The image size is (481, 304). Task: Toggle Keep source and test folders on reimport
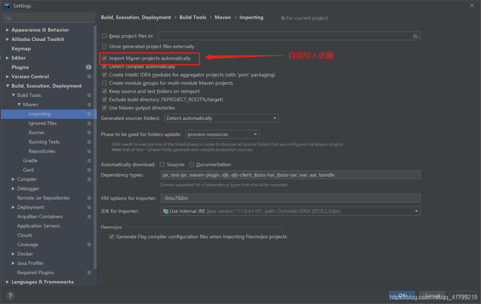coord(104,91)
